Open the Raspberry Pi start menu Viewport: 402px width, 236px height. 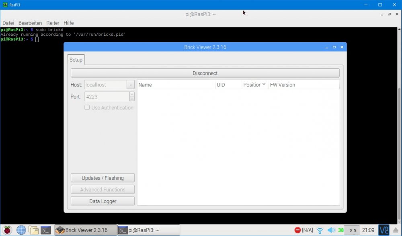coord(8,230)
